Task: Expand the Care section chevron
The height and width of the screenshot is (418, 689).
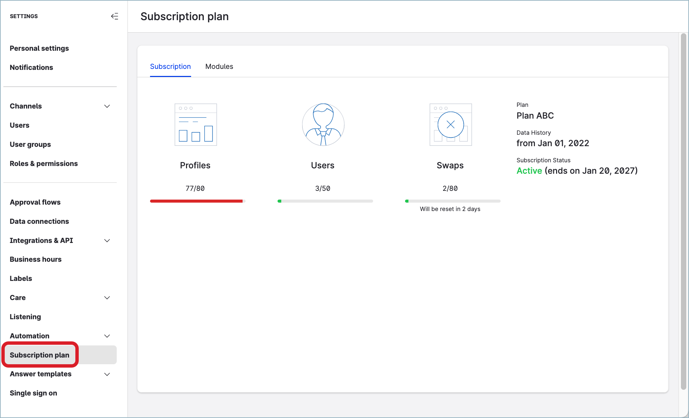Action: point(107,298)
